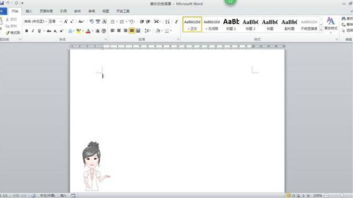Image resolution: width=353 pixels, height=198 pixels.
Task: Apply strikethrough to text
Action: point(49,31)
